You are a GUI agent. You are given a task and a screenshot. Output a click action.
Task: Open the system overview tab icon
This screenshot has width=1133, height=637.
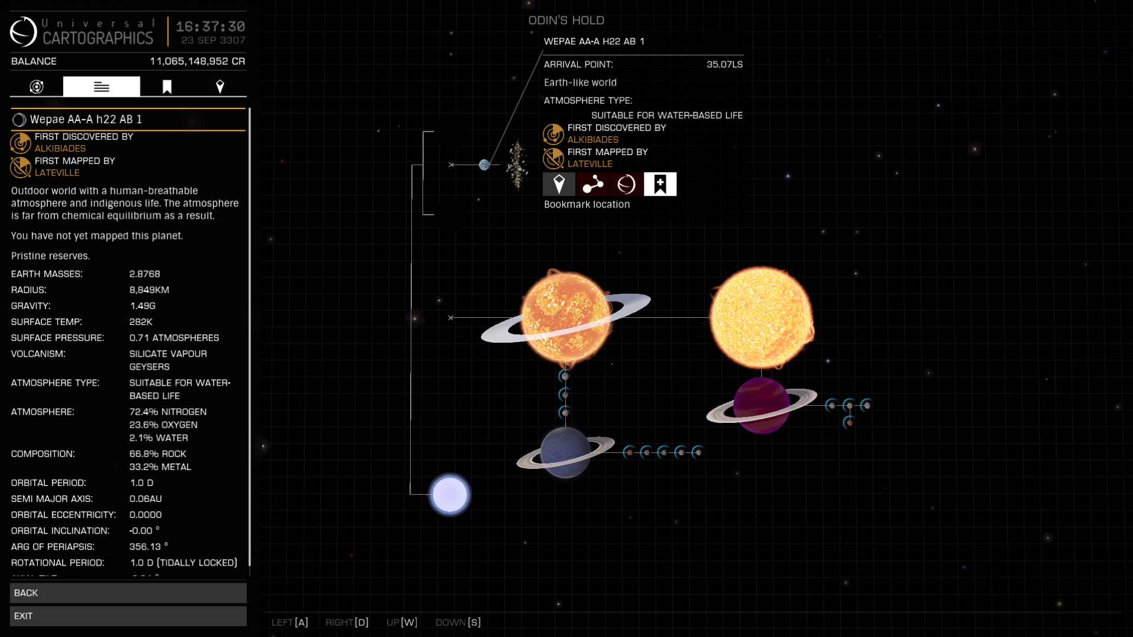(37, 87)
